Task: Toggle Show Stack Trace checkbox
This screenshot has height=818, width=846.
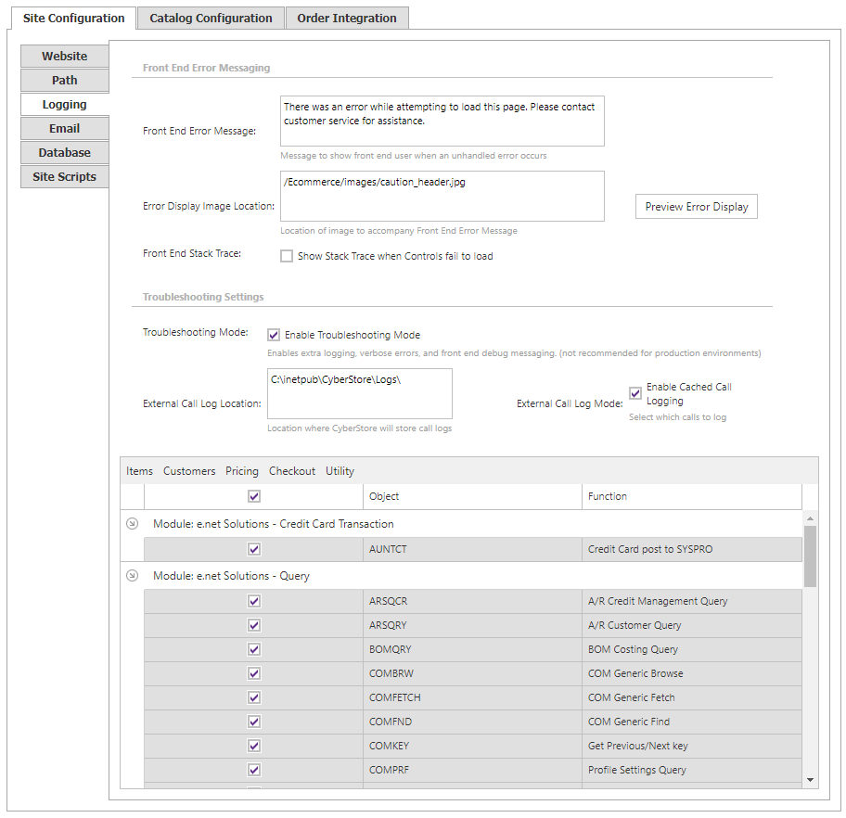Action: [287, 256]
